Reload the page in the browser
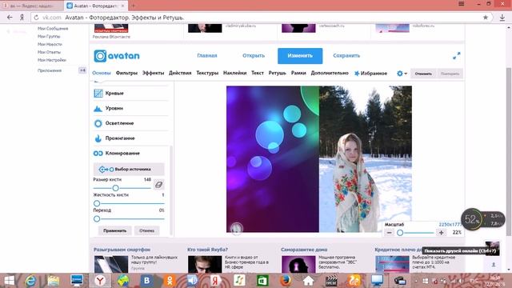Screen dimensions: 512x288 (x=36, y=18)
